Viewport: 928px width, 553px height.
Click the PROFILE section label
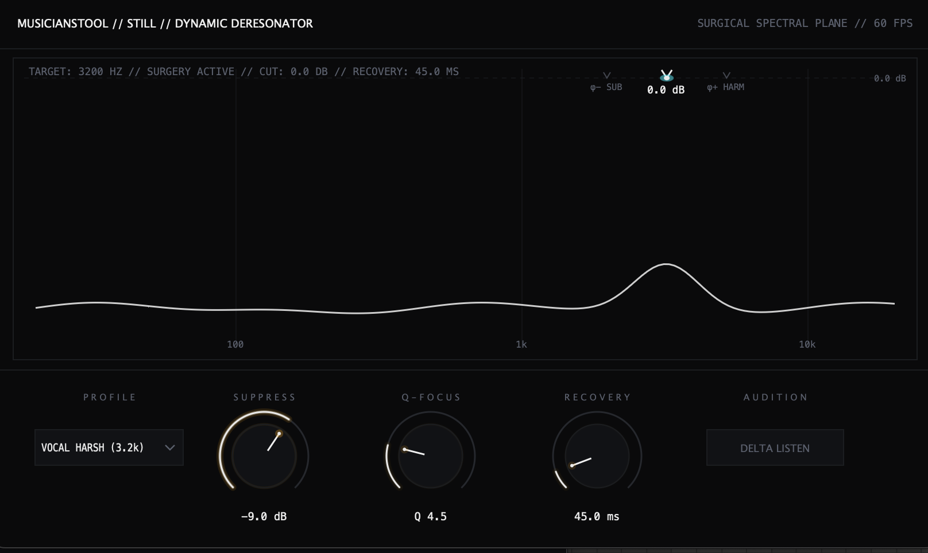tap(110, 397)
